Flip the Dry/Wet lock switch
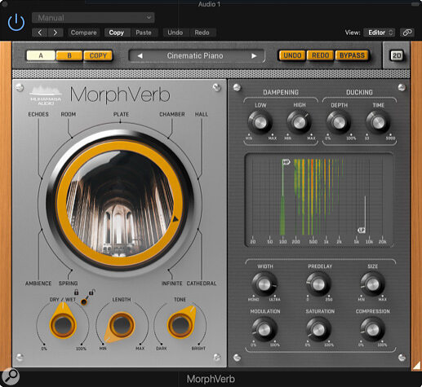The image size is (422, 387). (x=84, y=301)
